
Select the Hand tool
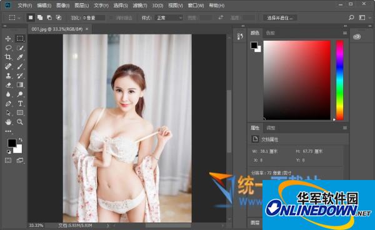coord(8,122)
